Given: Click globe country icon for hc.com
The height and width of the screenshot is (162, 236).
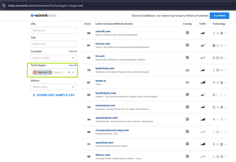Looking at the screenshot, I should click(187, 57).
